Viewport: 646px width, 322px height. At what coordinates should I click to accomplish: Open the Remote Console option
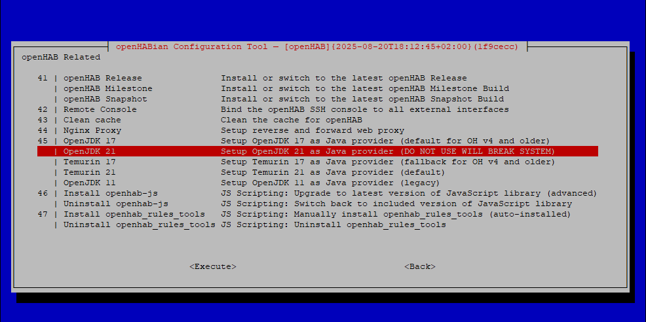pos(317,109)
